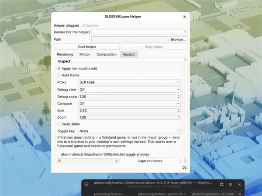
Task: Enable the Swap sides checkbox
Action: click(x=59, y=124)
